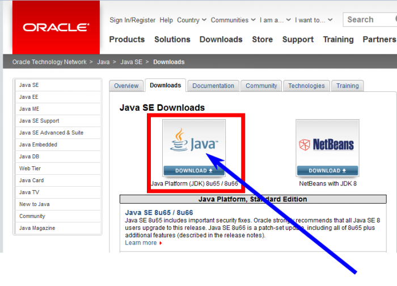
Task: Click 'NetBeans with JDK 8' caption
Action: (x=328, y=183)
